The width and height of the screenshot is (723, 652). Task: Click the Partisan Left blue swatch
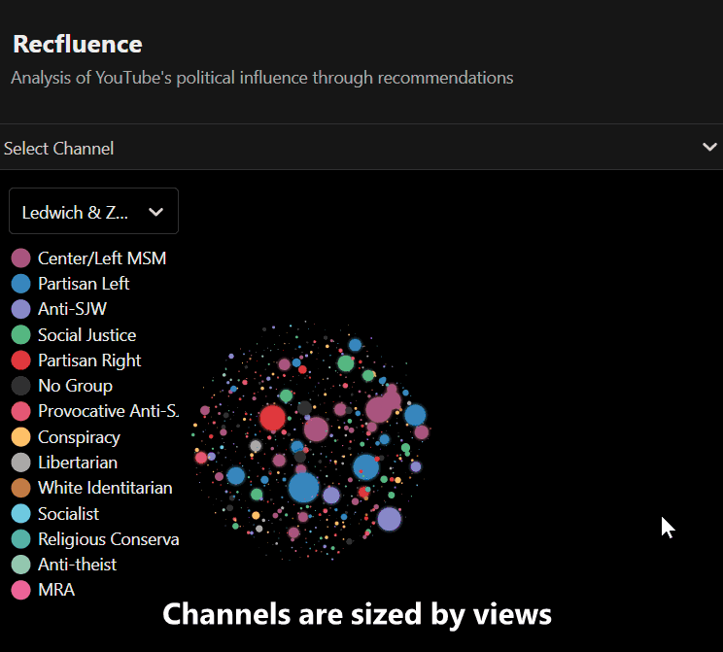20,284
